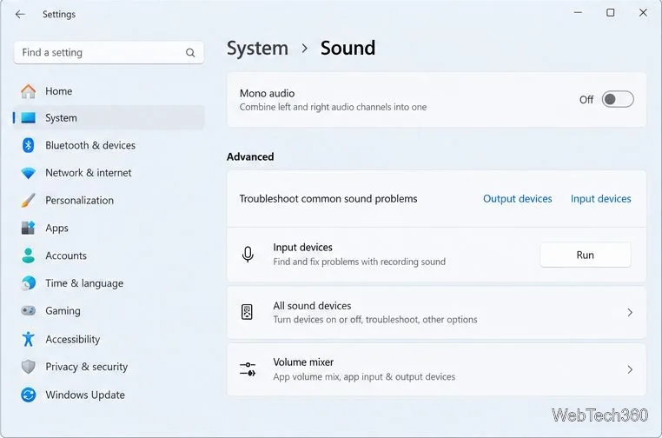Click the speaker icon for All sound devices
Viewport: 662px width, 438px height.
point(247,312)
